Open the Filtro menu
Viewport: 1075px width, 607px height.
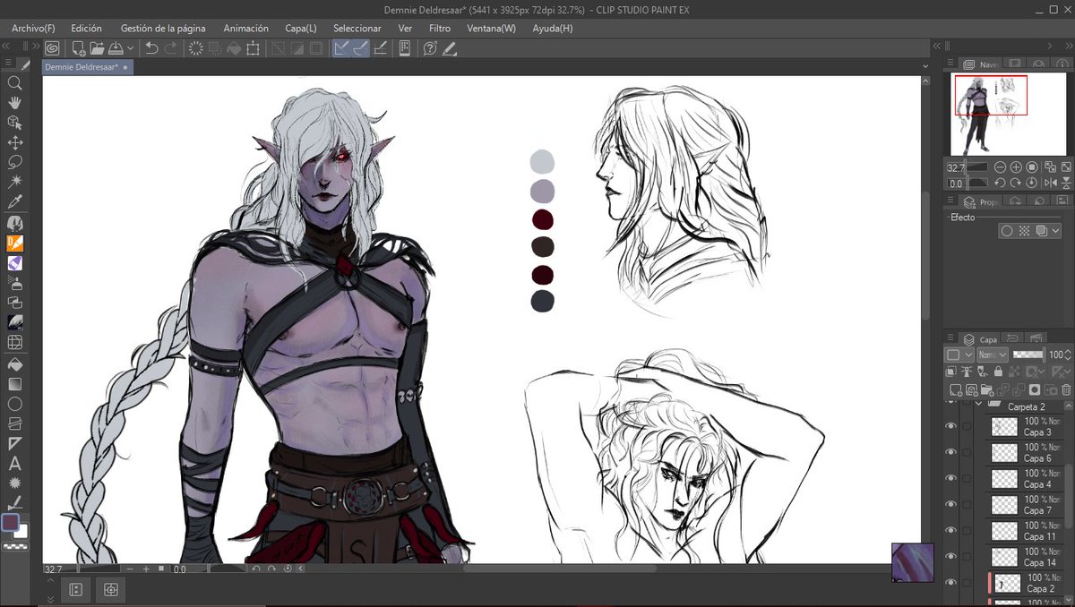pyautogui.click(x=440, y=29)
